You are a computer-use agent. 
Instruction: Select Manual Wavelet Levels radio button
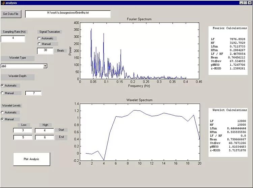pos(2,119)
